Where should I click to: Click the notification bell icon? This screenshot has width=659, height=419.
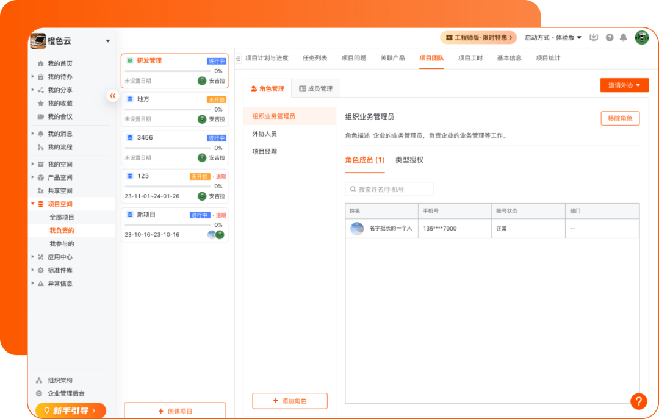(623, 37)
